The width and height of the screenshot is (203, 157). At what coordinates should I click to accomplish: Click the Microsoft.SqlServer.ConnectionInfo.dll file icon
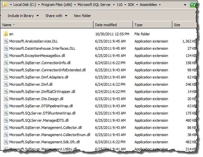6,63
